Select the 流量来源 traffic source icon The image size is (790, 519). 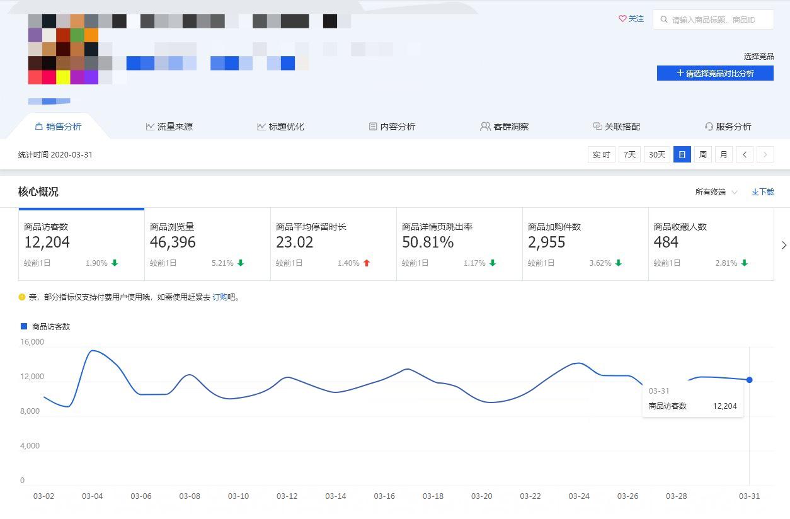[x=150, y=126]
